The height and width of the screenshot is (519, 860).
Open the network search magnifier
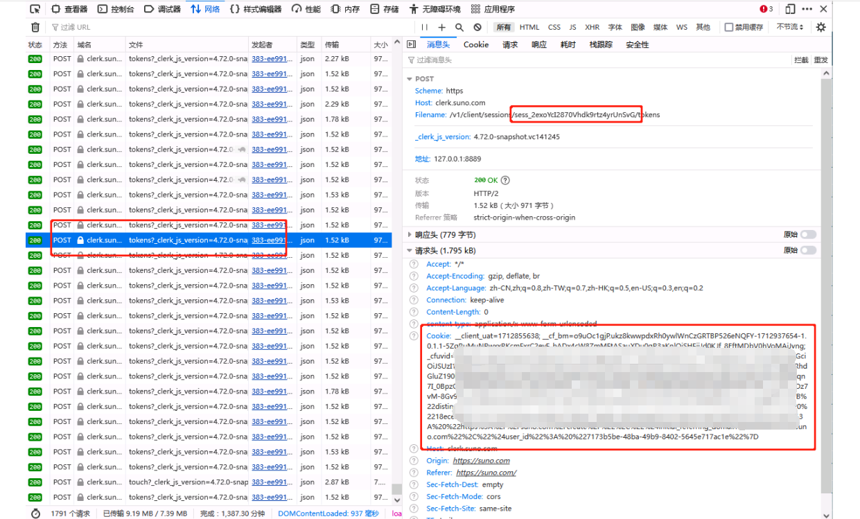pos(459,27)
